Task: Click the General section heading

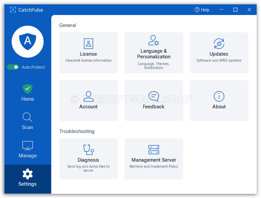Action: [x=68, y=25]
